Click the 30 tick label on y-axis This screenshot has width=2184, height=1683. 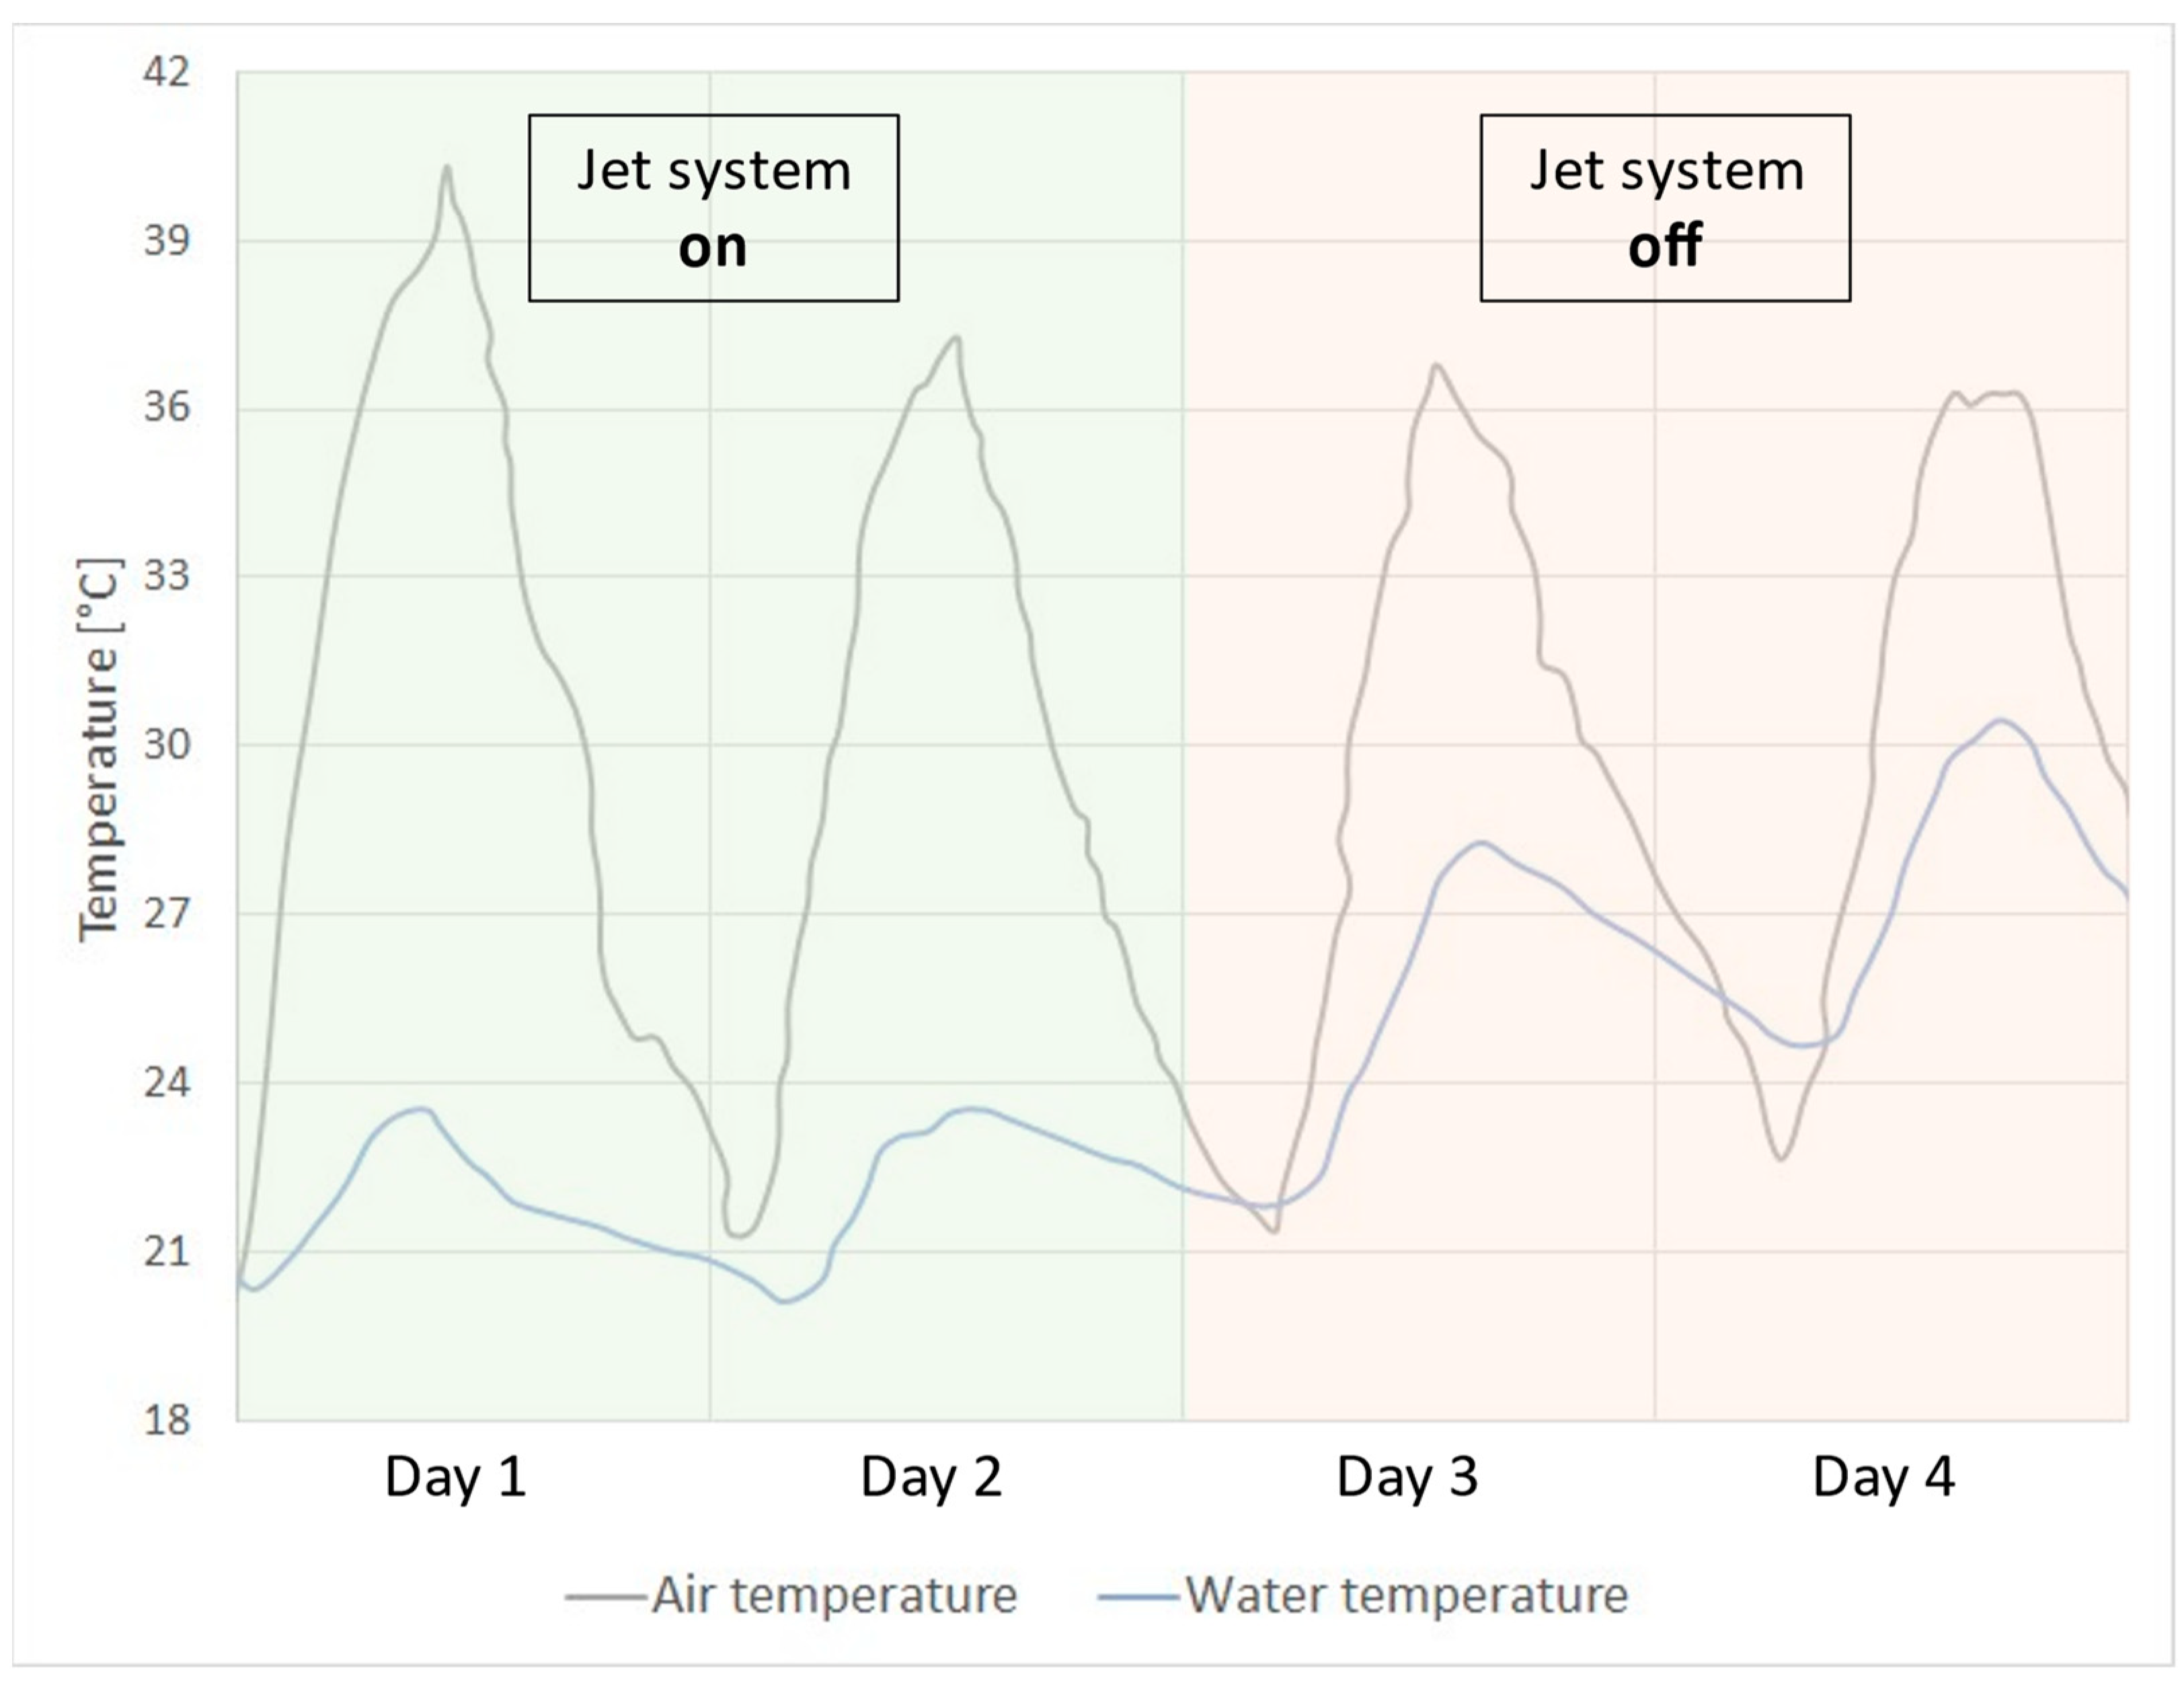tap(166, 745)
